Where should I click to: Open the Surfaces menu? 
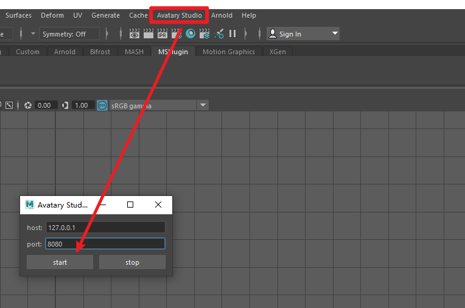pyautogui.click(x=18, y=15)
